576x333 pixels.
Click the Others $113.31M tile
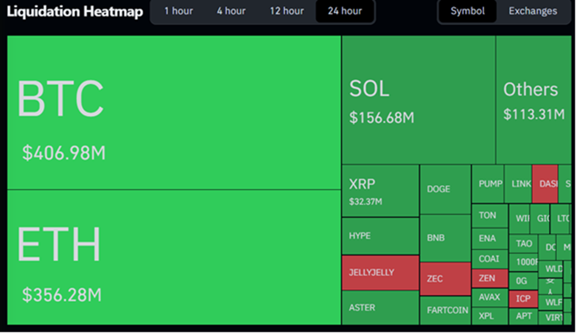coord(535,100)
